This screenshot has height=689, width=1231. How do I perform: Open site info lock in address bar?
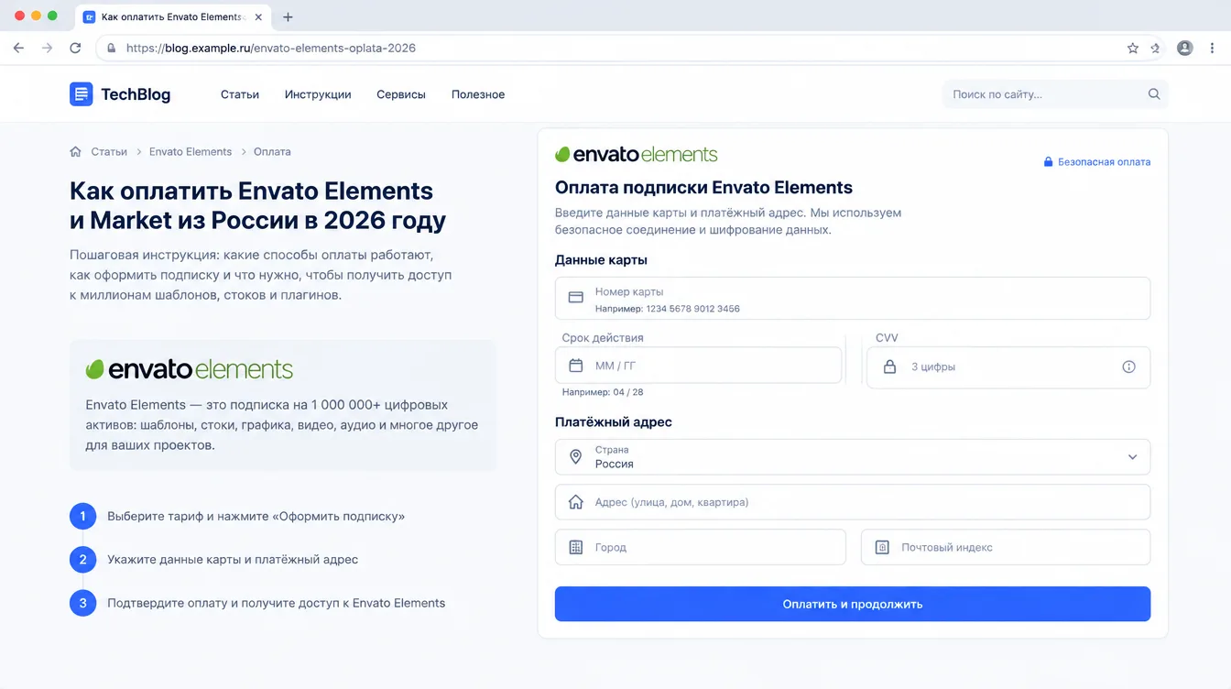112,48
